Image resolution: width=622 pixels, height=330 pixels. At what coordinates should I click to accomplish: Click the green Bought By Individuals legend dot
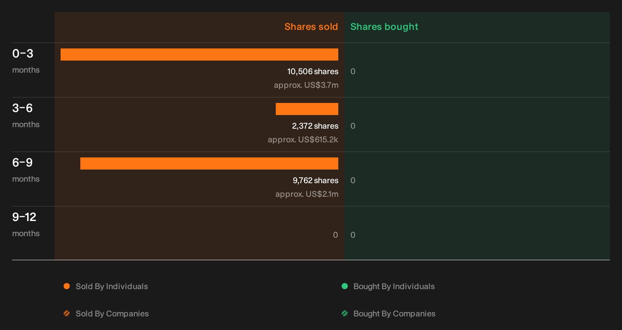coord(345,286)
